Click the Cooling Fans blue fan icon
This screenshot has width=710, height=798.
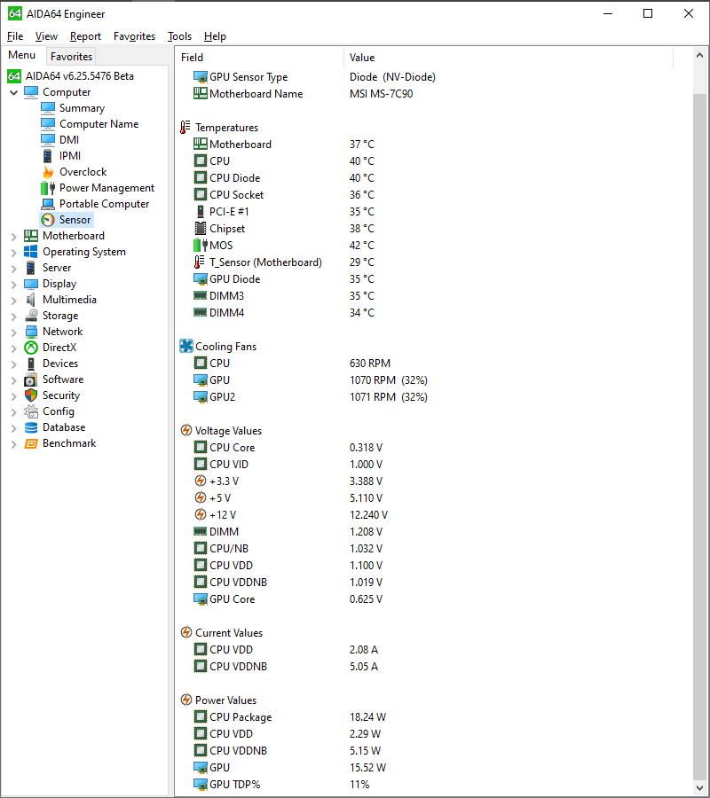click(x=186, y=346)
